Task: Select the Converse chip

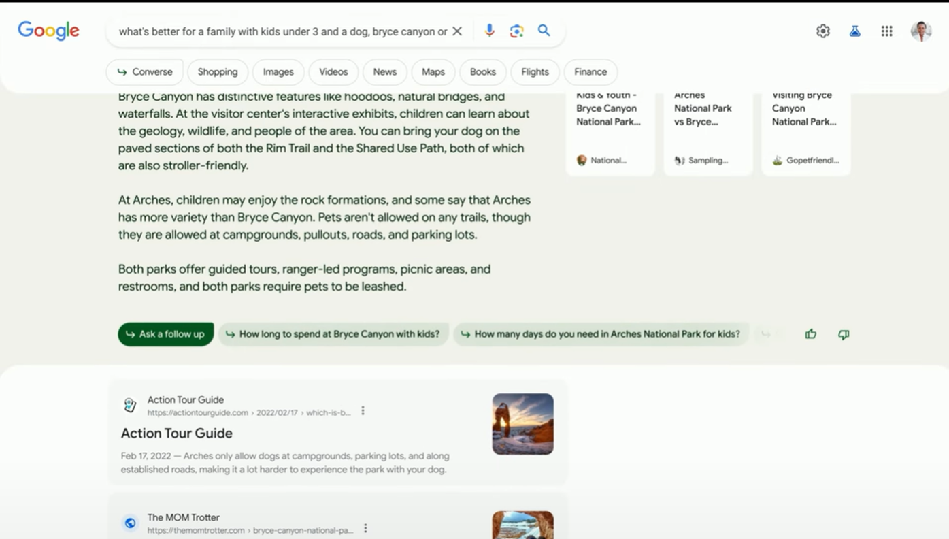Action: point(144,72)
